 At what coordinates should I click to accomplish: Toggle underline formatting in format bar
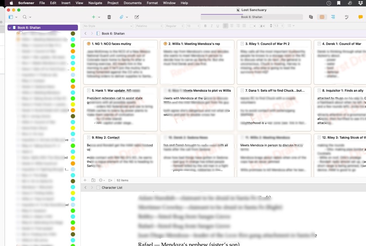[x=218, y=26]
